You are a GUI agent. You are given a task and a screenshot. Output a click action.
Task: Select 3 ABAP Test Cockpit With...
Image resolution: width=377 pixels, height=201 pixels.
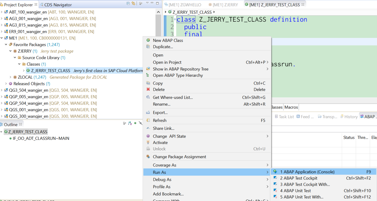pyautogui.click(x=324, y=184)
